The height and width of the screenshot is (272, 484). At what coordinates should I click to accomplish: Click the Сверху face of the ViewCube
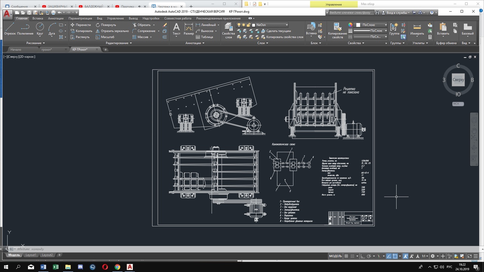tap(458, 80)
